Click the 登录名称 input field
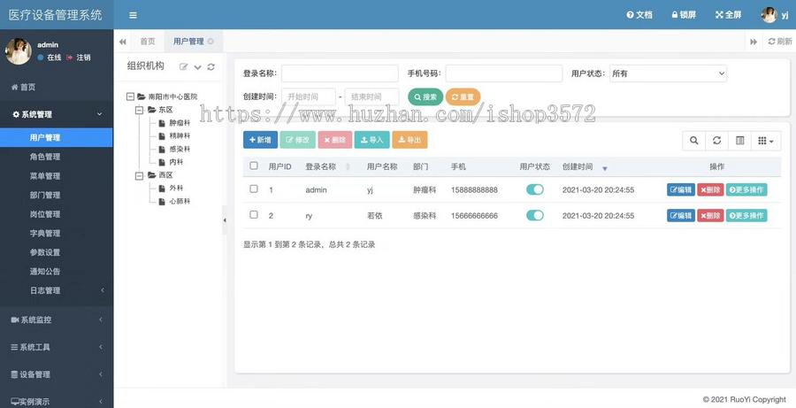This screenshot has width=796, height=408. coord(340,73)
